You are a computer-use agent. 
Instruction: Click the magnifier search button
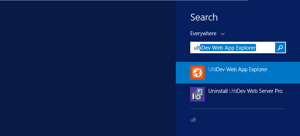coord(280,47)
